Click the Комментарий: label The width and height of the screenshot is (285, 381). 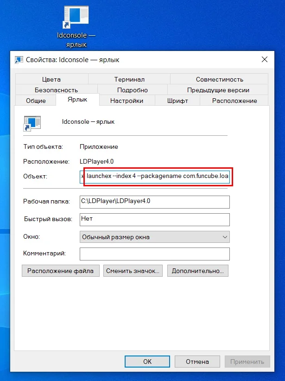tap(44, 253)
